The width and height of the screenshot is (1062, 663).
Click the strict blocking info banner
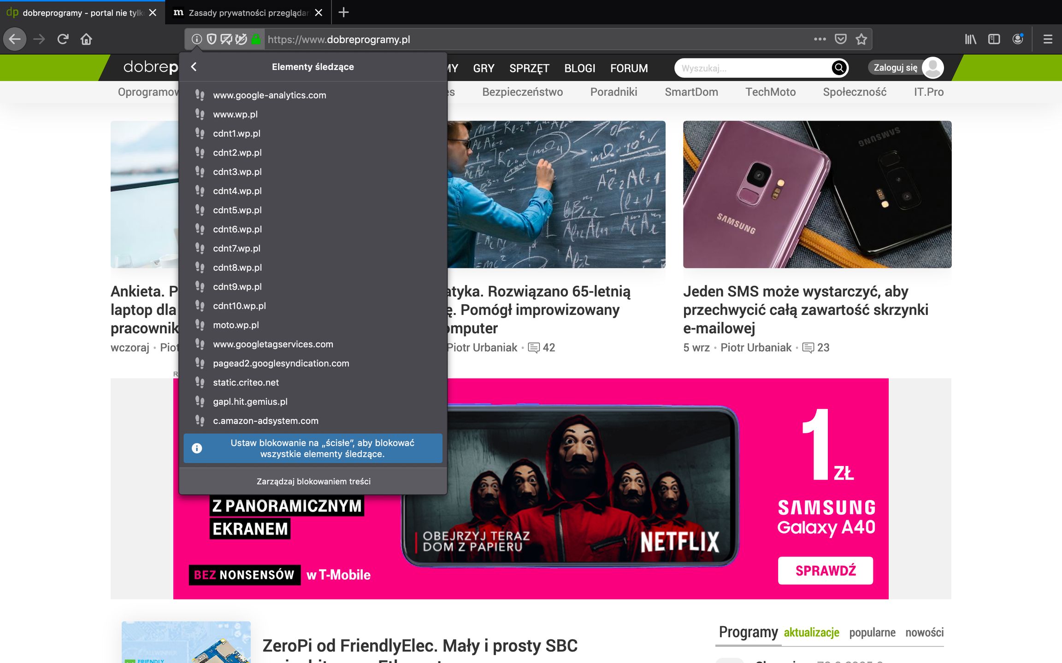(x=313, y=448)
